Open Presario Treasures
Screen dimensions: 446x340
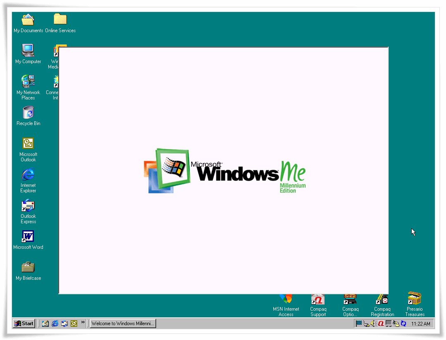coord(414,299)
